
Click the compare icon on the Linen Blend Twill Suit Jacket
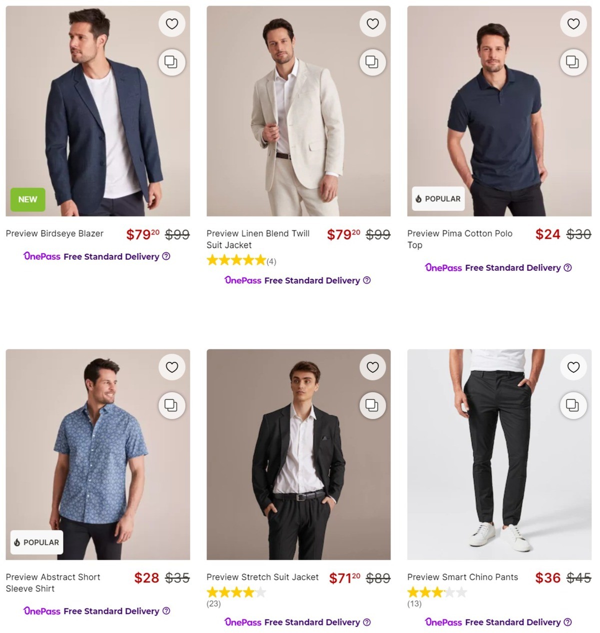pyautogui.click(x=372, y=62)
